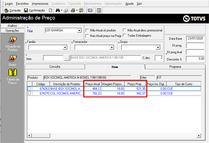Screen dimensions: 209x143
Task: Open Situação do Produto shortcut
Action: [x=13, y=44]
